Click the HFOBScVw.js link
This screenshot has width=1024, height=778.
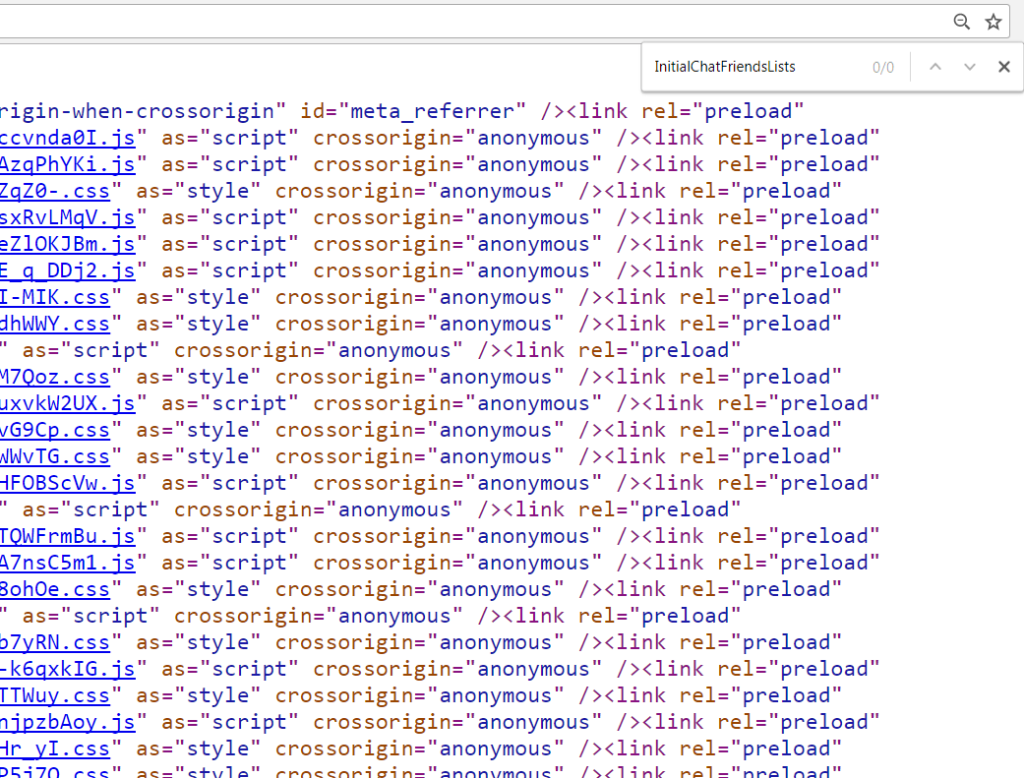pos(67,483)
